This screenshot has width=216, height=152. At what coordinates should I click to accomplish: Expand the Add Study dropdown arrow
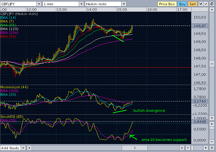23,148
